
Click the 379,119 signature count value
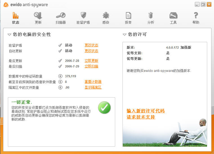71,76
